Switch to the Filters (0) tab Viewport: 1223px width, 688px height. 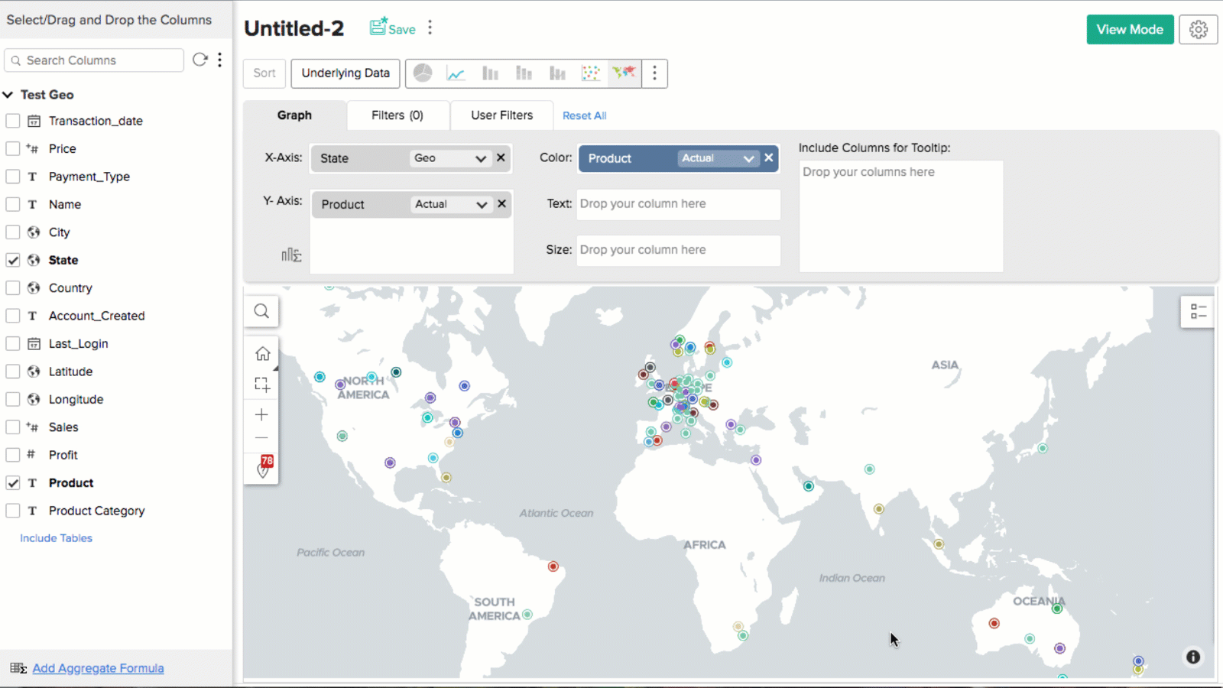point(397,115)
